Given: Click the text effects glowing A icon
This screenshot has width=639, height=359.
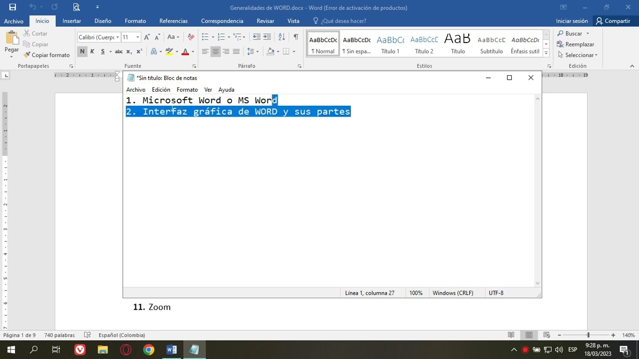Looking at the screenshot, I should point(154,51).
